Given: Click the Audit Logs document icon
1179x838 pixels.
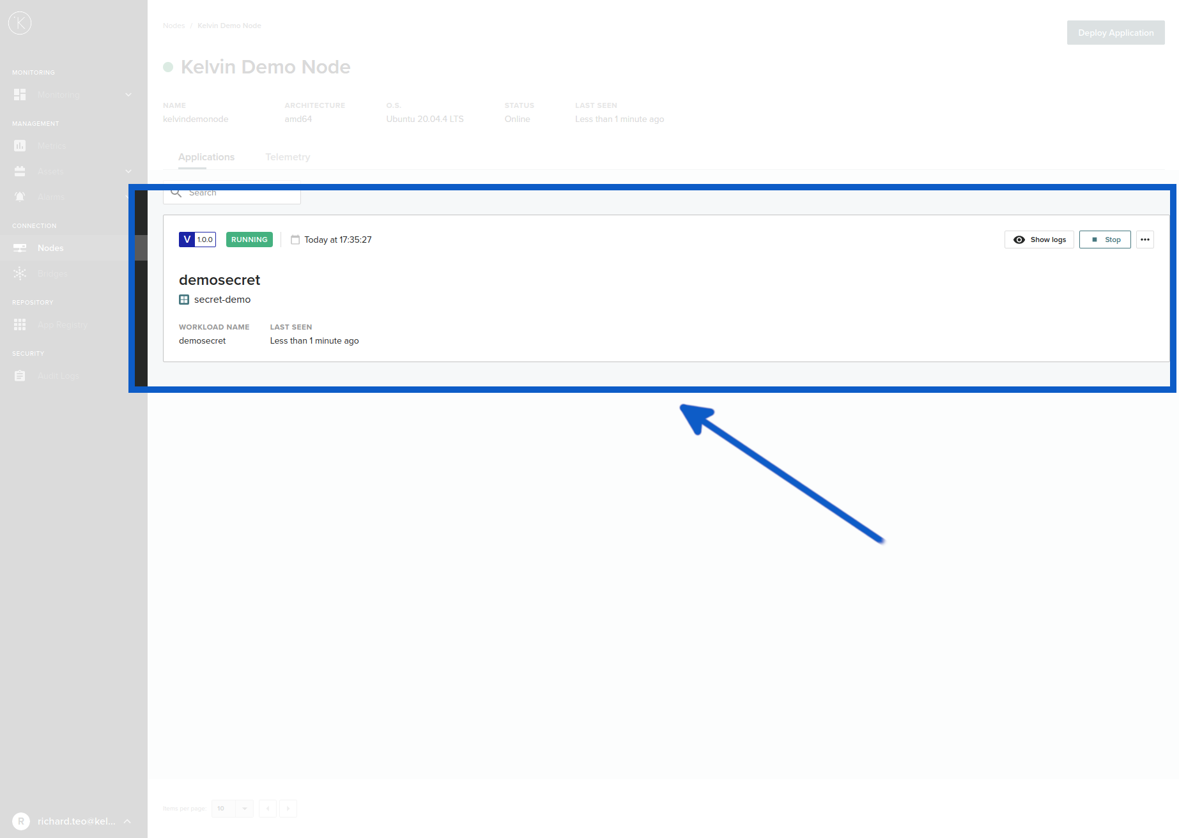Looking at the screenshot, I should pos(20,376).
